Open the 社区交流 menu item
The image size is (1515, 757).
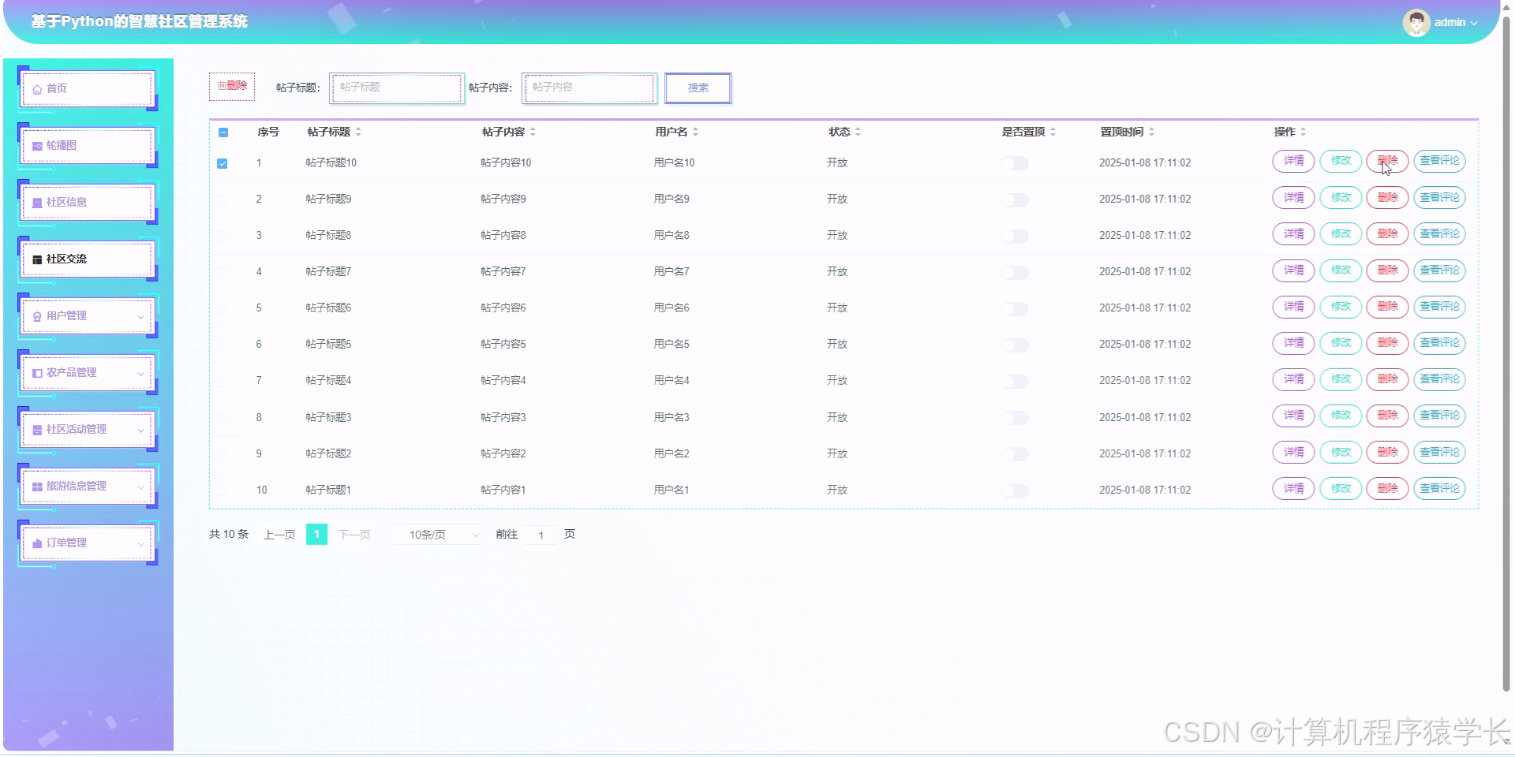point(87,259)
